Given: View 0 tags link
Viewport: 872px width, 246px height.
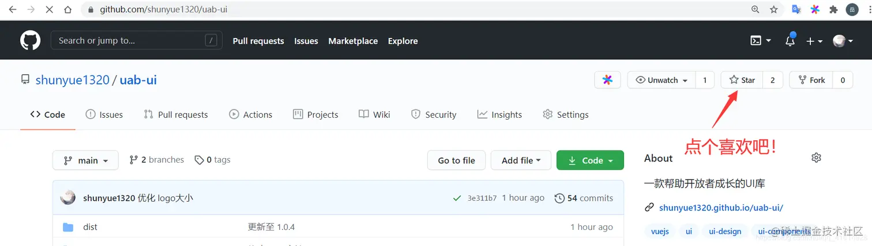Looking at the screenshot, I should (213, 160).
